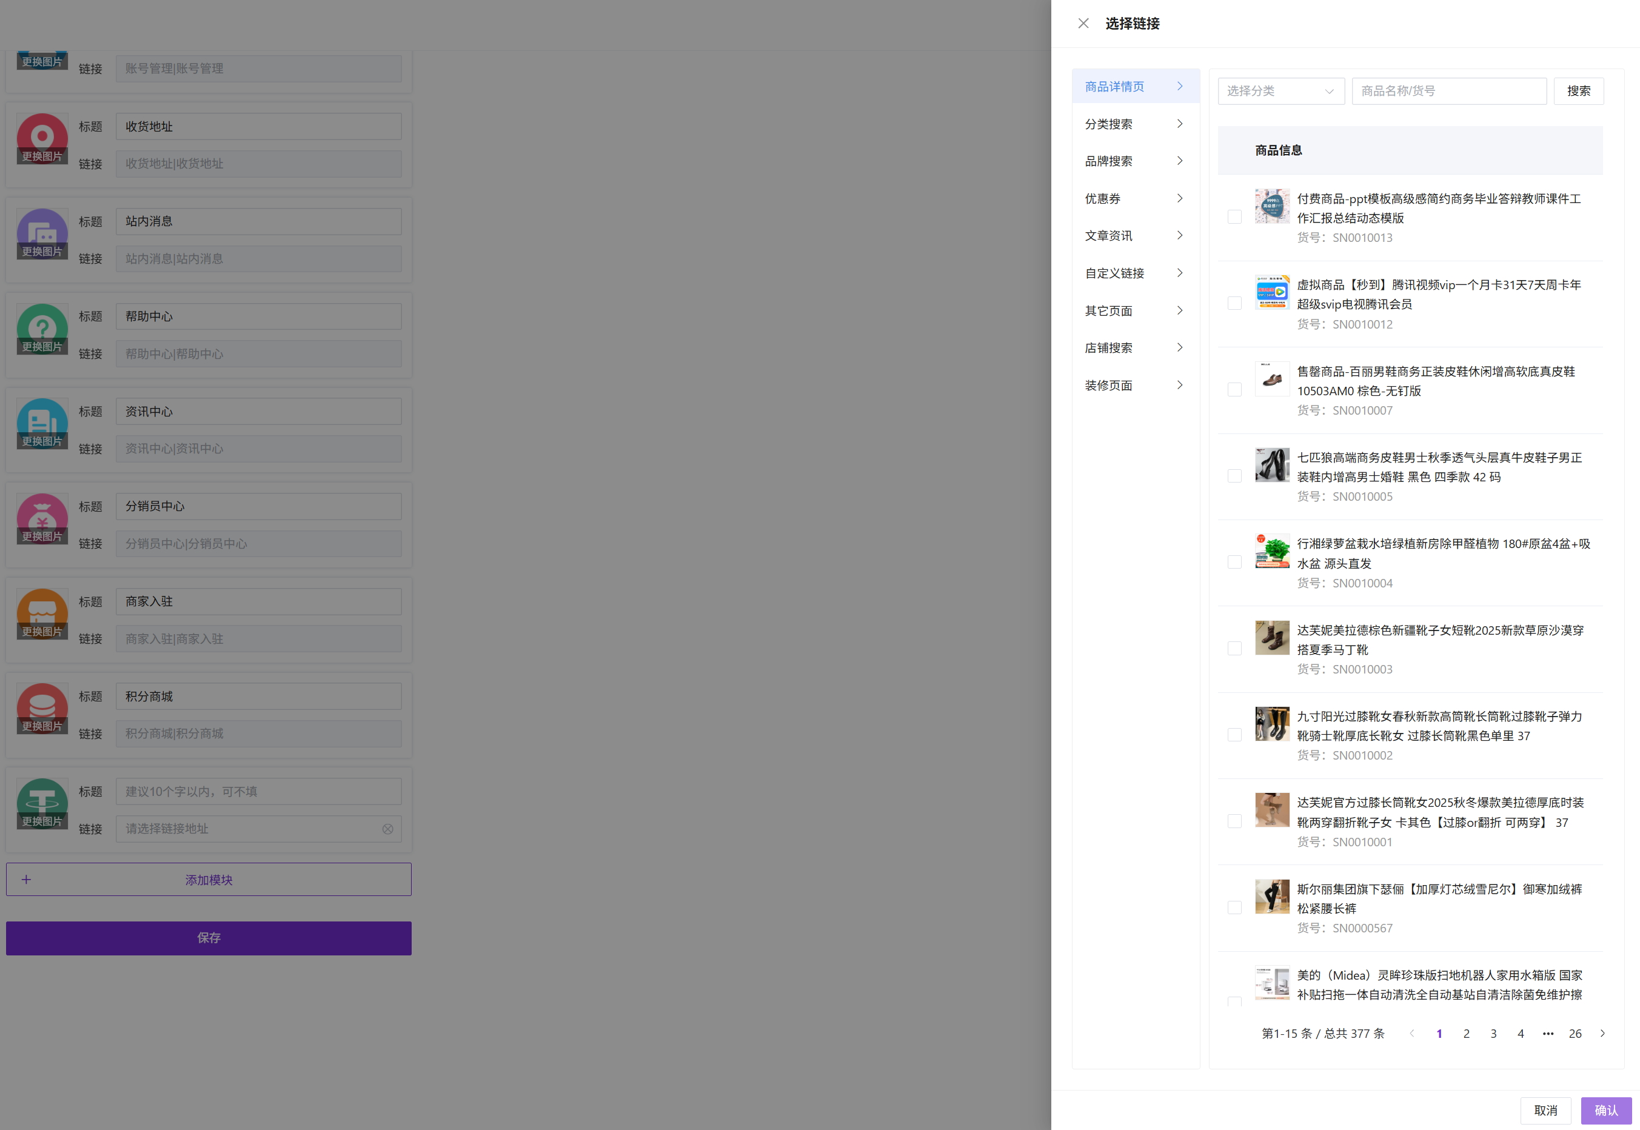Check the box for product SN0010013
The image size is (1640, 1130).
click(x=1234, y=218)
